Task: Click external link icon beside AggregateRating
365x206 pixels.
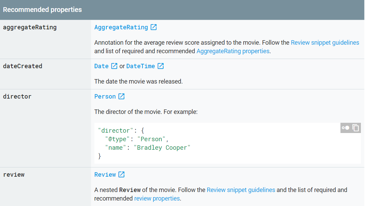Action: pyautogui.click(x=154, y=27)
